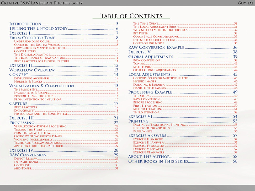Go to Hybrid Images subsection
The image size is (255, 191).
pos(185,81)
